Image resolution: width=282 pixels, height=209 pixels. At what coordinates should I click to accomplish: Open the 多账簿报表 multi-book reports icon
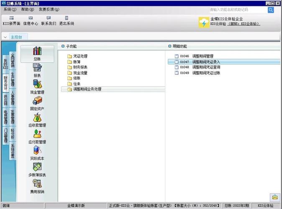coord(37,169)
